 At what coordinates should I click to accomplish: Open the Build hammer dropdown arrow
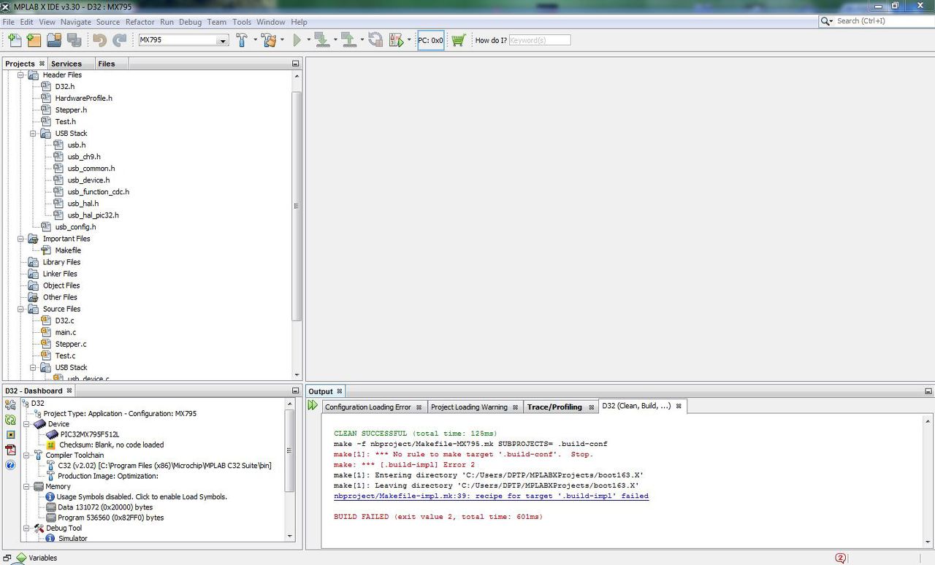255,40
